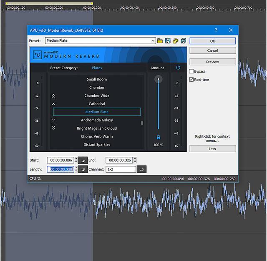The height and width of the screenshot is (261, 267).
Task: Open the Plates preset category selector
Action: tap(97, 68)
